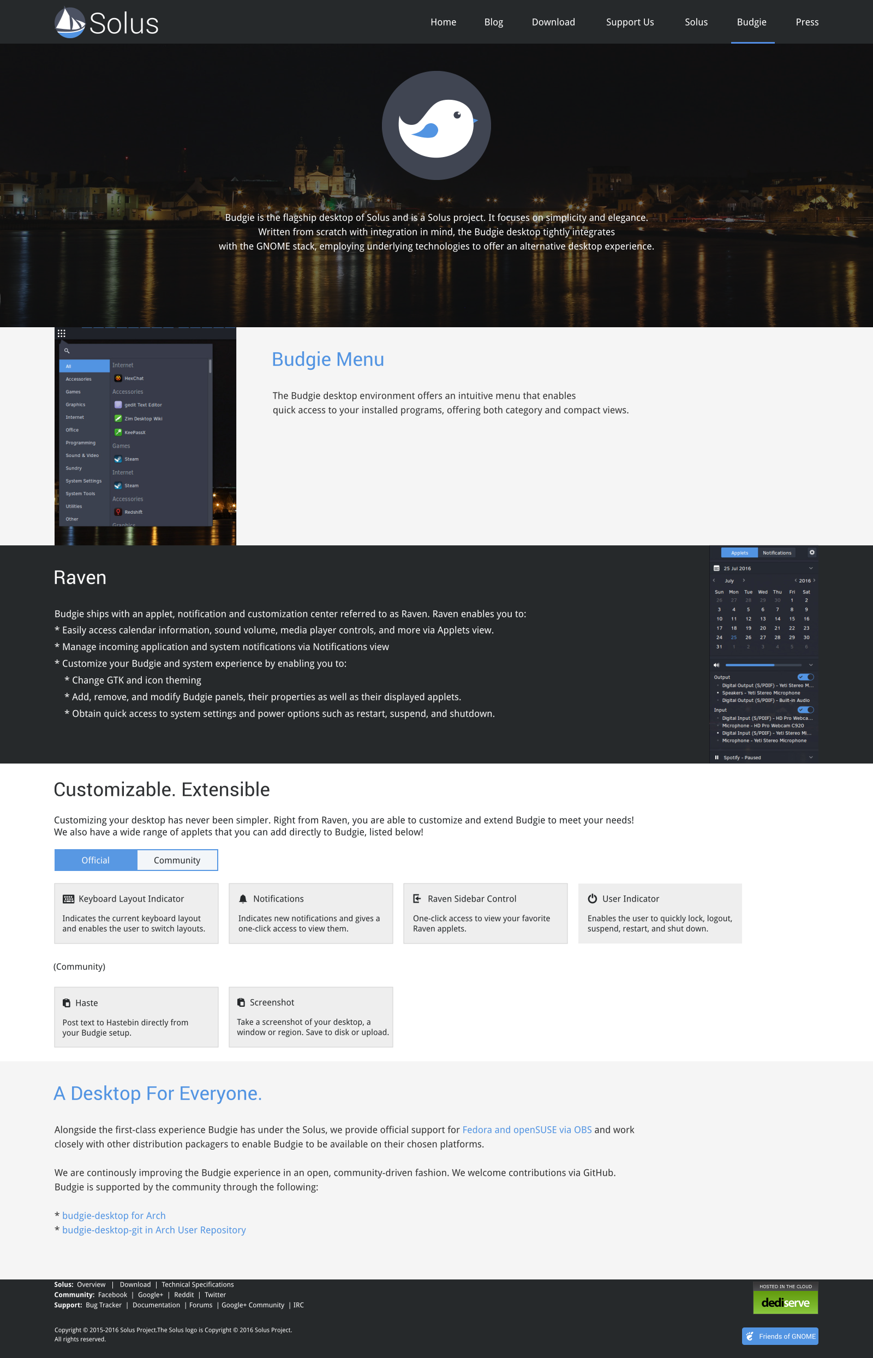
Task: Click the Redshift app icon
Action: [x=118, y=512]
